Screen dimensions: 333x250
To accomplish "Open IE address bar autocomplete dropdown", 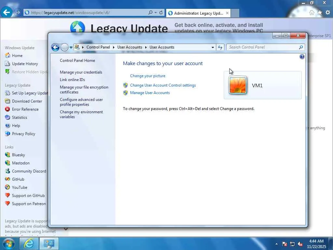I will click(x=155, y=13).
